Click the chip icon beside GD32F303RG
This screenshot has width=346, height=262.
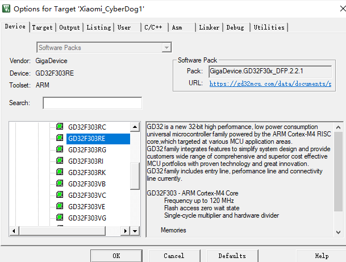click(x=60, y=149)
